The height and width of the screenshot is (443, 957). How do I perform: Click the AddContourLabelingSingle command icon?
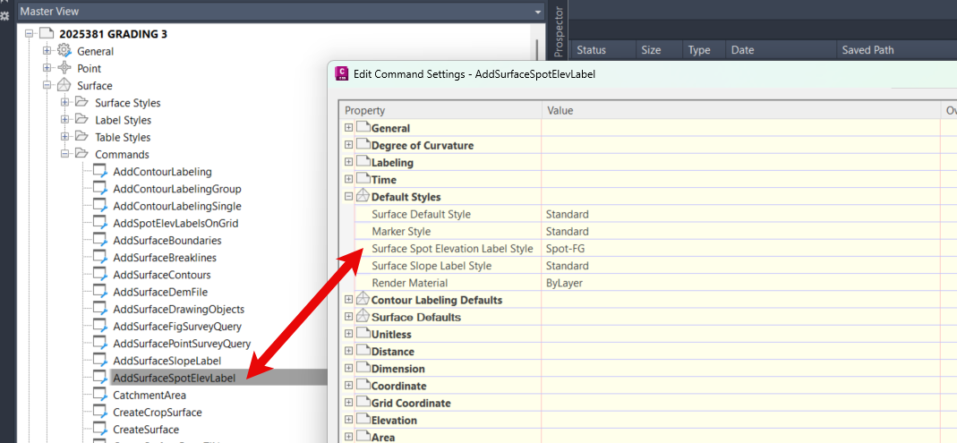[x=100, y=206]
